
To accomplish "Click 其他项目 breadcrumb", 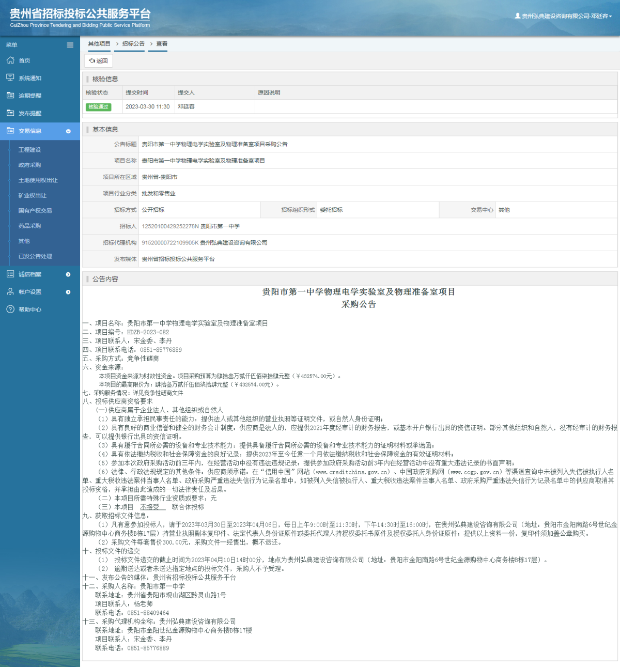I will (99, 44).
